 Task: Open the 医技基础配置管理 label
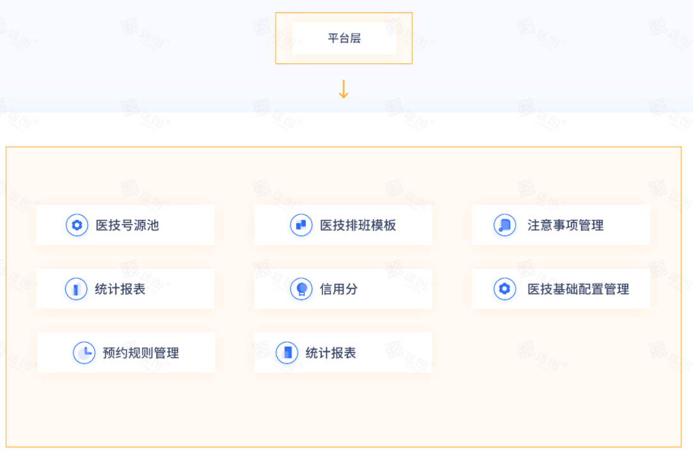point(578,290)
